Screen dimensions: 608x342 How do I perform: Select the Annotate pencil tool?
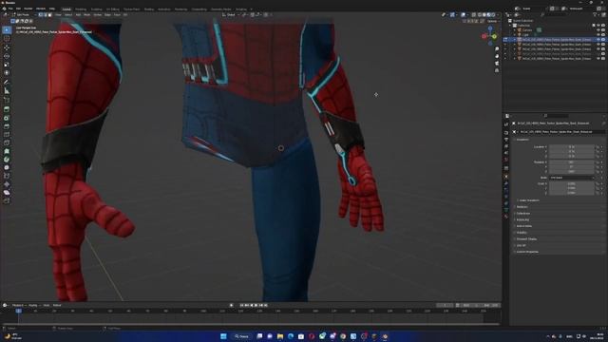point(7,83)
